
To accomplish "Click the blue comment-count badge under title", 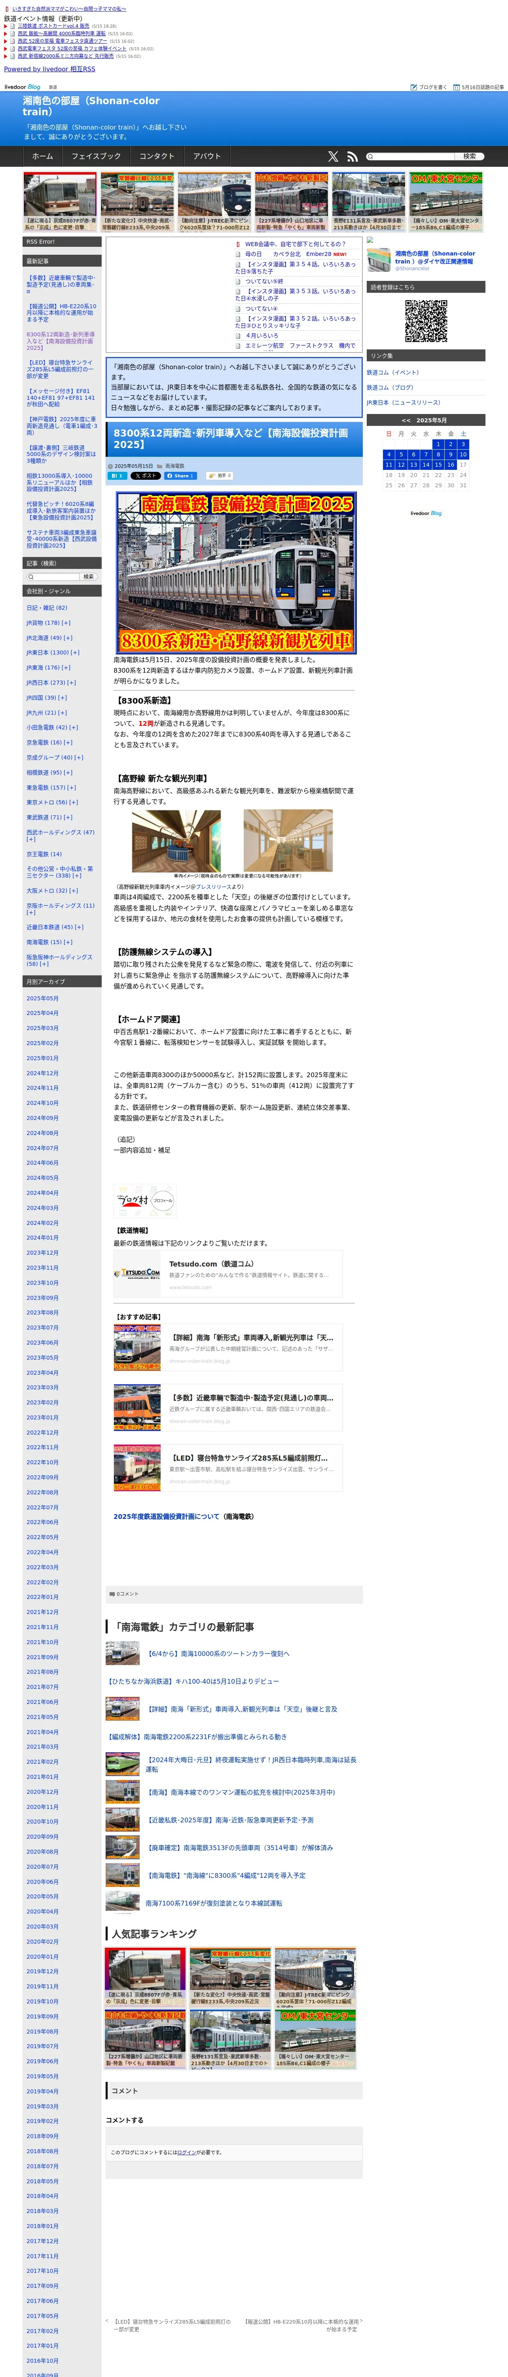I will [x=118, y=476].
